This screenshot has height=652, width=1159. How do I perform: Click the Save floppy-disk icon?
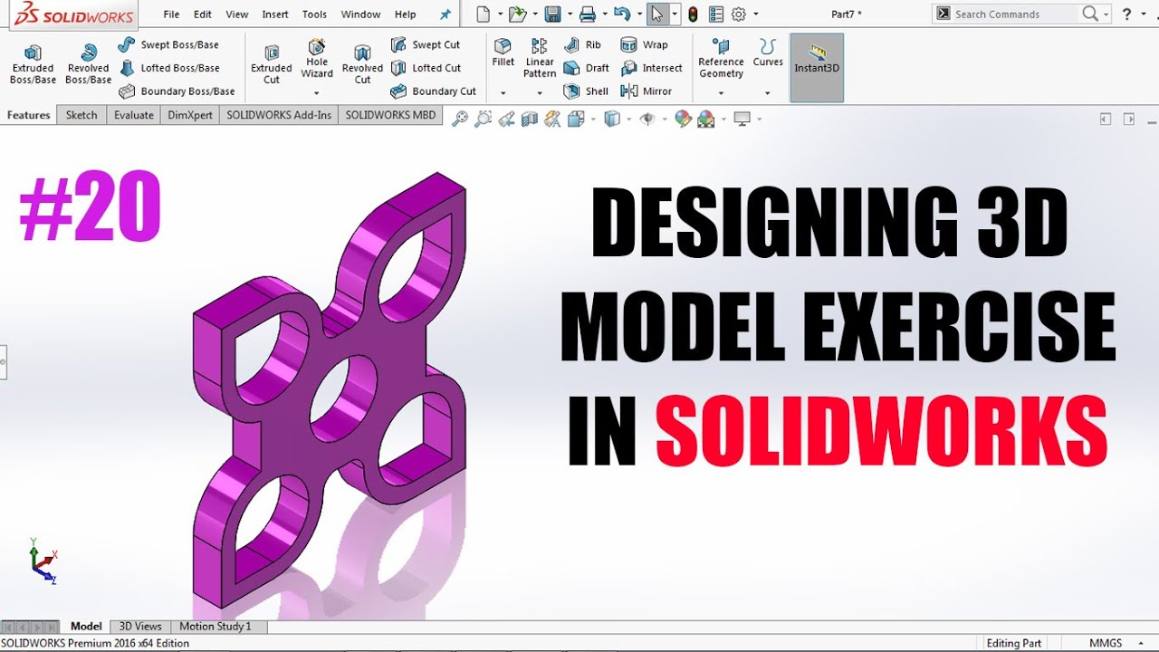coord(552,14)
